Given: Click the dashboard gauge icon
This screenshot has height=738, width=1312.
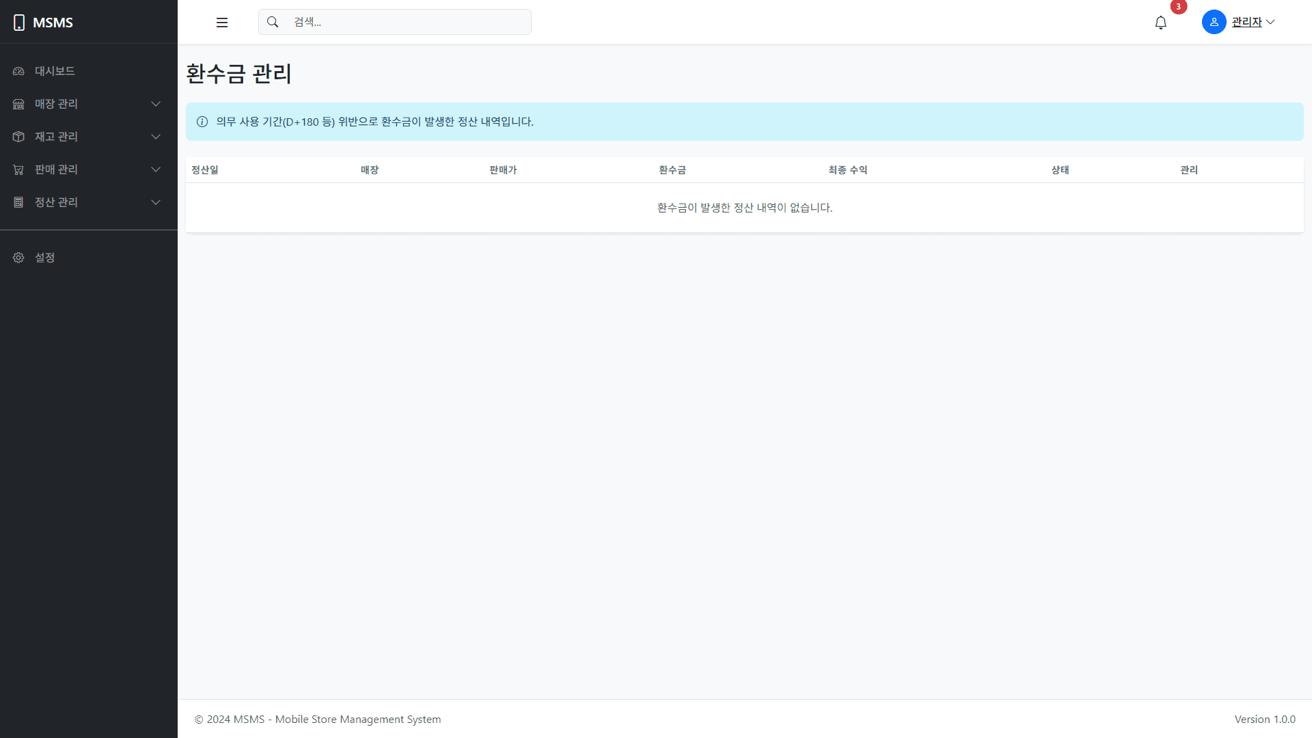Looking at the screenshot, I should [18, 71].
